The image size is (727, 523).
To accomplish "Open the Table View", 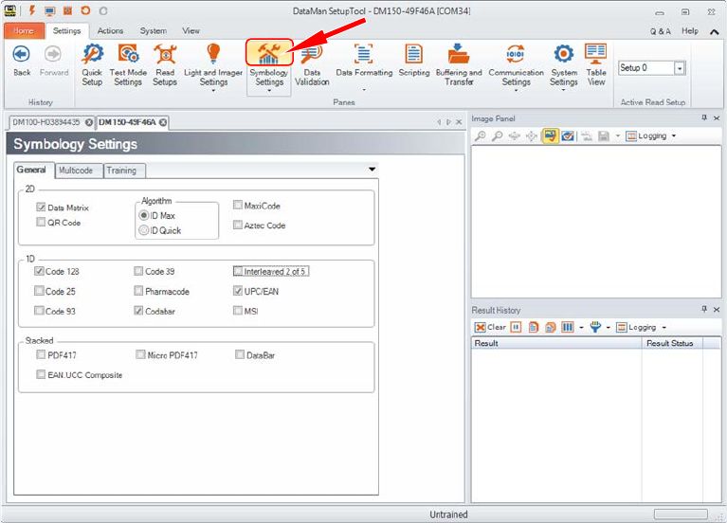I will coord(595,64).
